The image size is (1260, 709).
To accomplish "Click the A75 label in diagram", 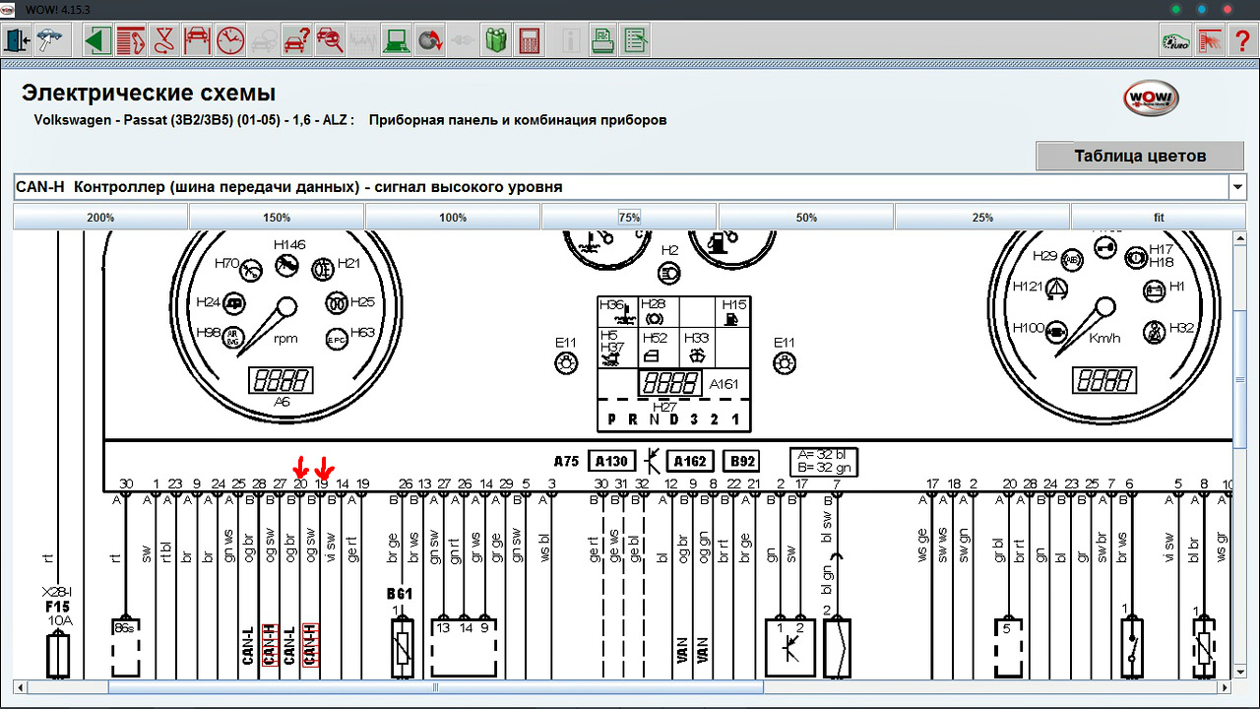I will tap(566, 461).
